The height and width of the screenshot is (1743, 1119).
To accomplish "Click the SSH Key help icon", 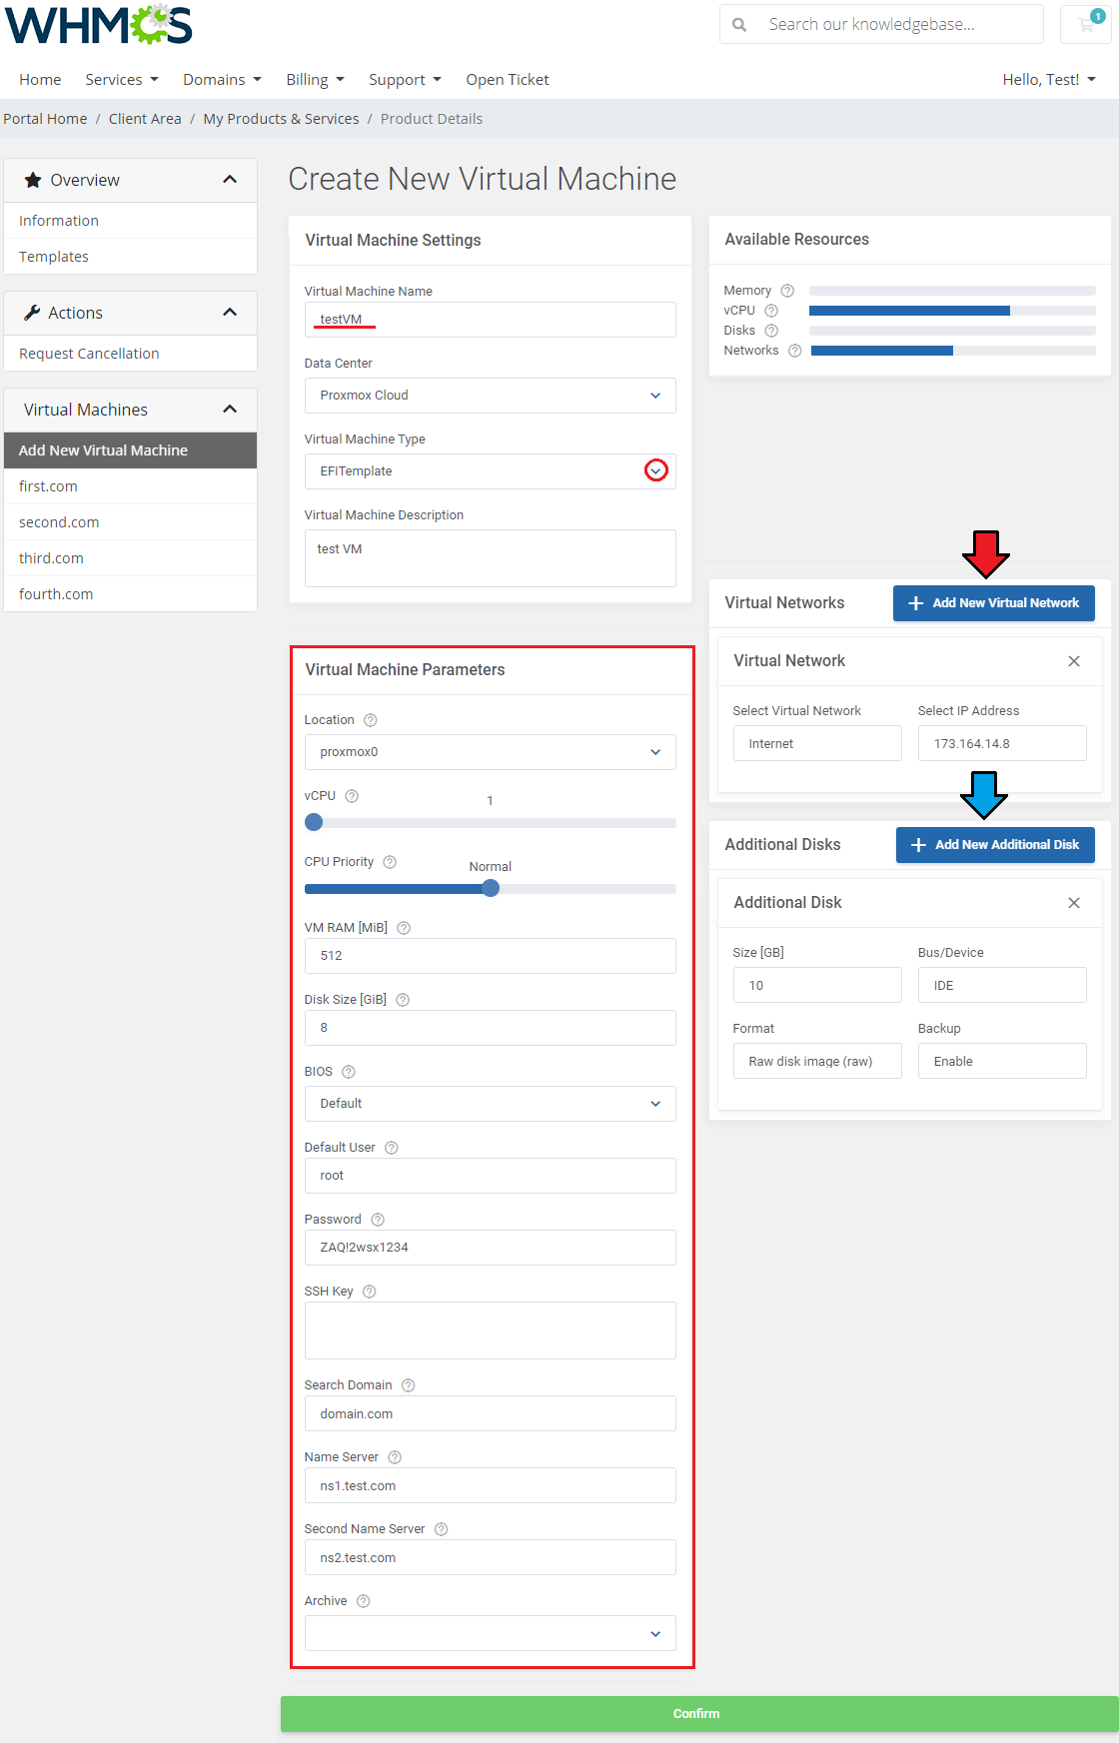I will pyautogui.click(x=370, y=1292).
